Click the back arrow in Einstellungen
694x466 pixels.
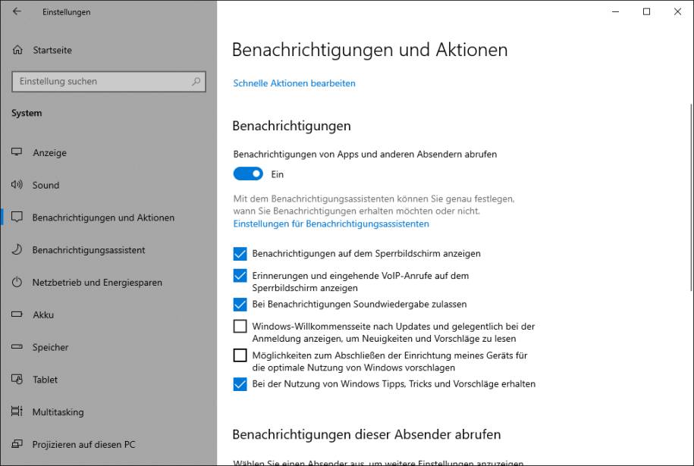click(x=17, y=12)
